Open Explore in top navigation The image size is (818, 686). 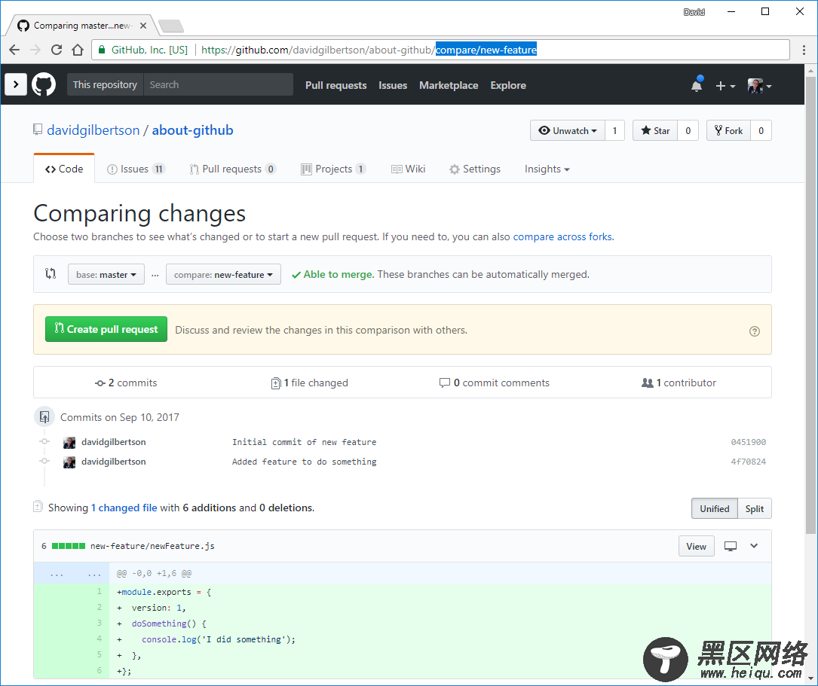tap(508, 85)
